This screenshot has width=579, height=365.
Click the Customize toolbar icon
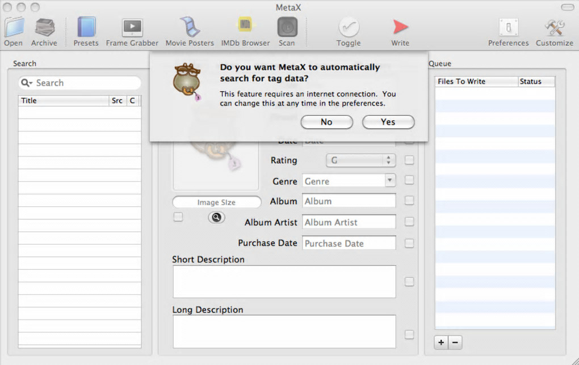555,28
